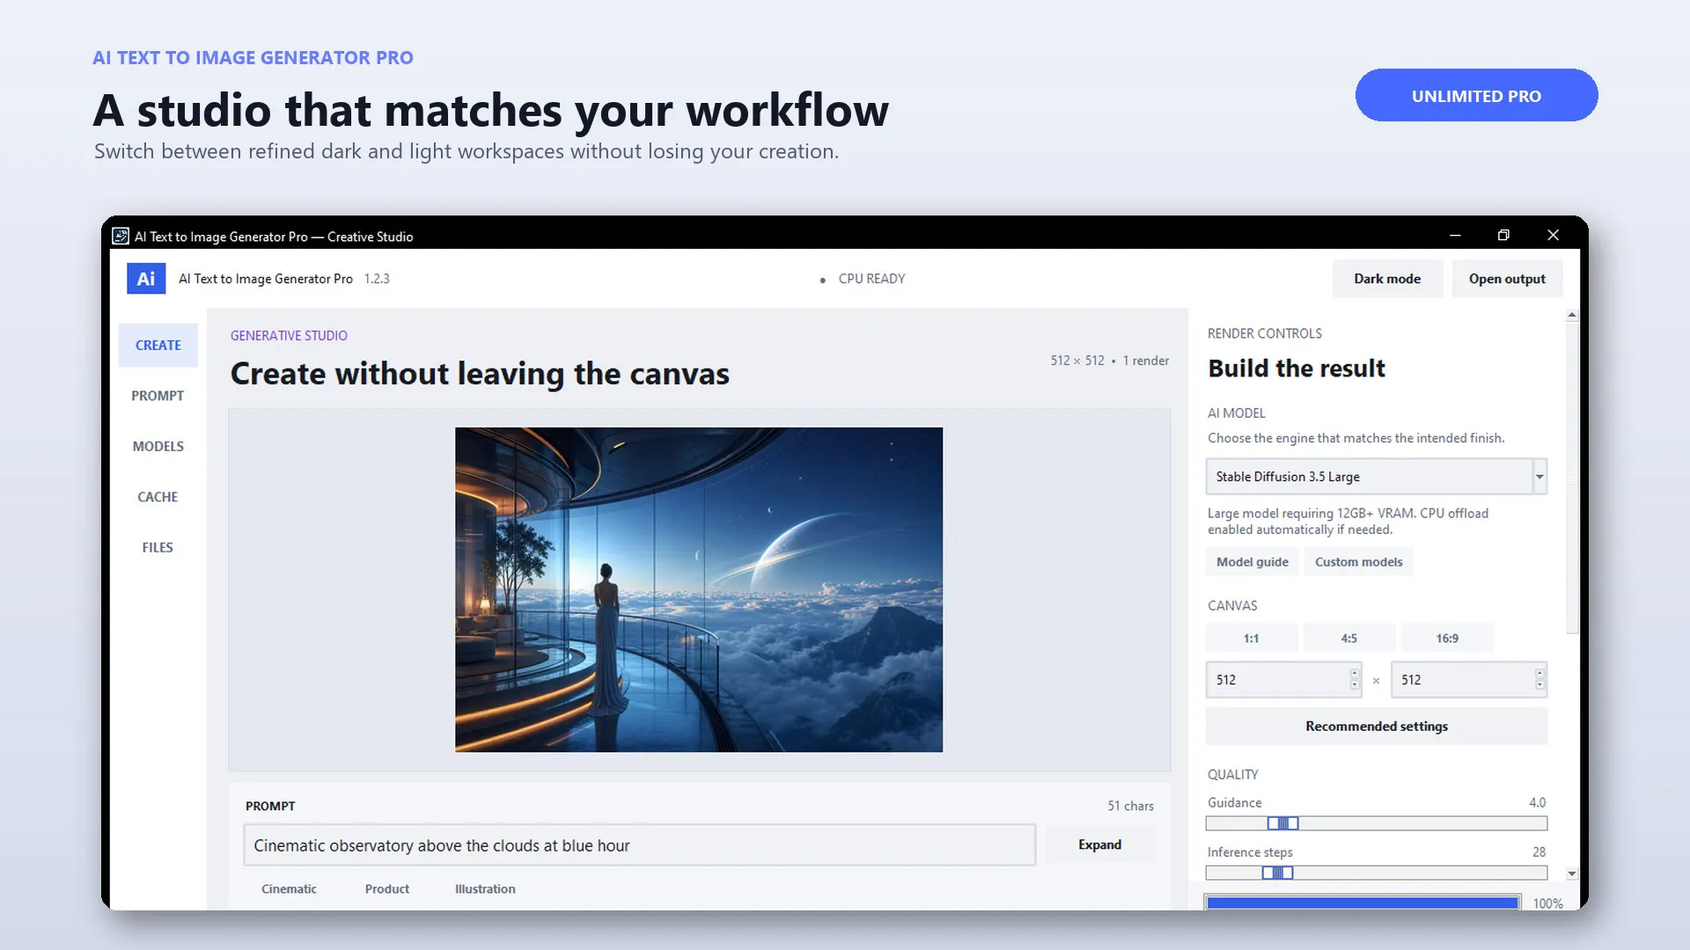1690x950 pixels.
Task: Click the 51 chars counter
Action: pyautogui.click(x=1130, y=806)
